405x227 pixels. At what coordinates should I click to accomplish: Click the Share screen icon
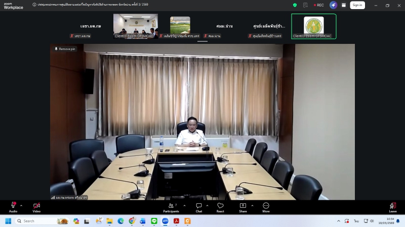[x=243, y=206]
